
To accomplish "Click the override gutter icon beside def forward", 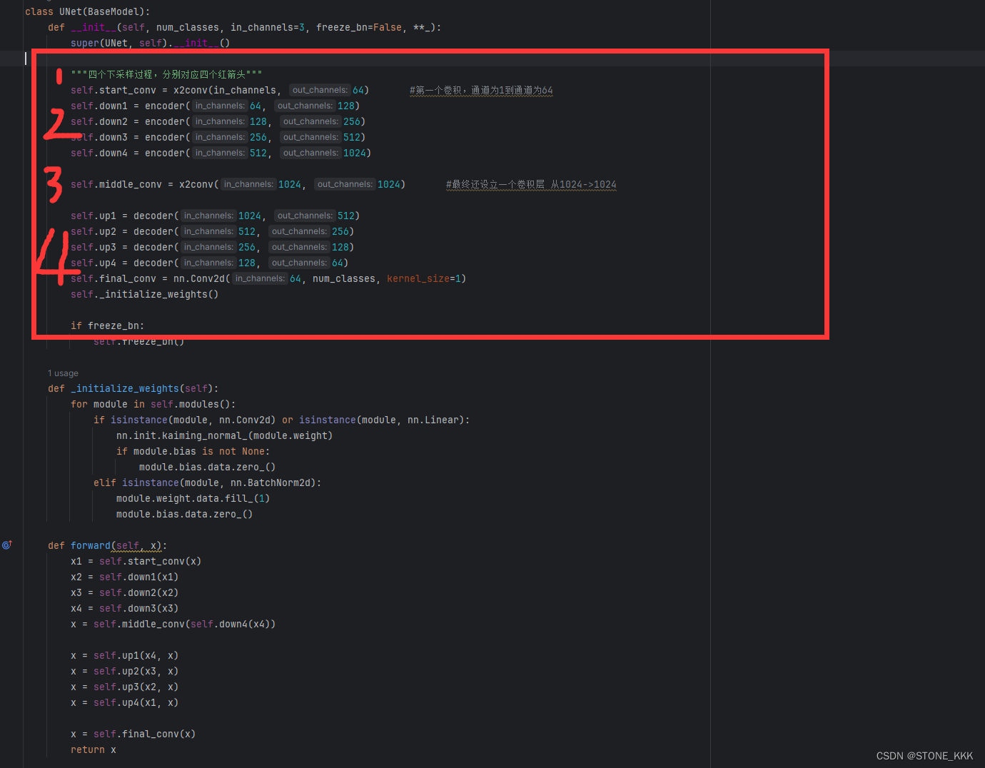I will [x=7, y=545].
